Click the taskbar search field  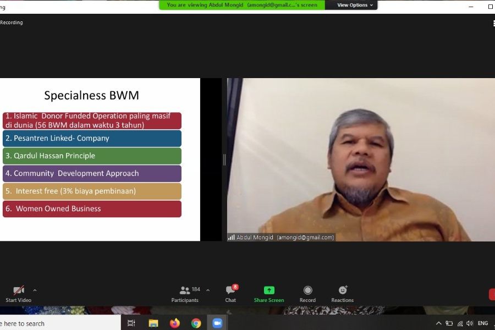click(60, 323)
